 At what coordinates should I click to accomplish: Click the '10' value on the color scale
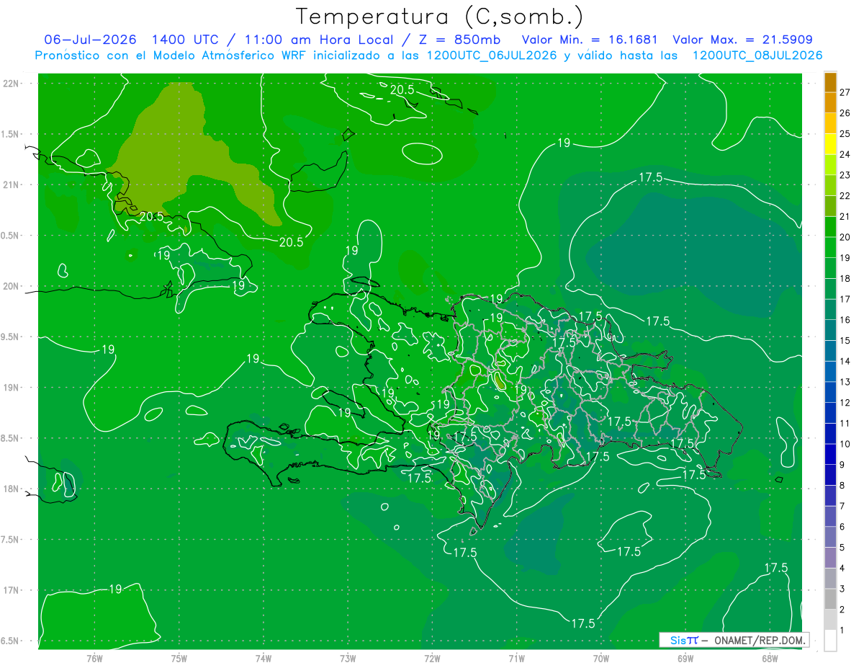pyautogui.click(x=845, y=444)
